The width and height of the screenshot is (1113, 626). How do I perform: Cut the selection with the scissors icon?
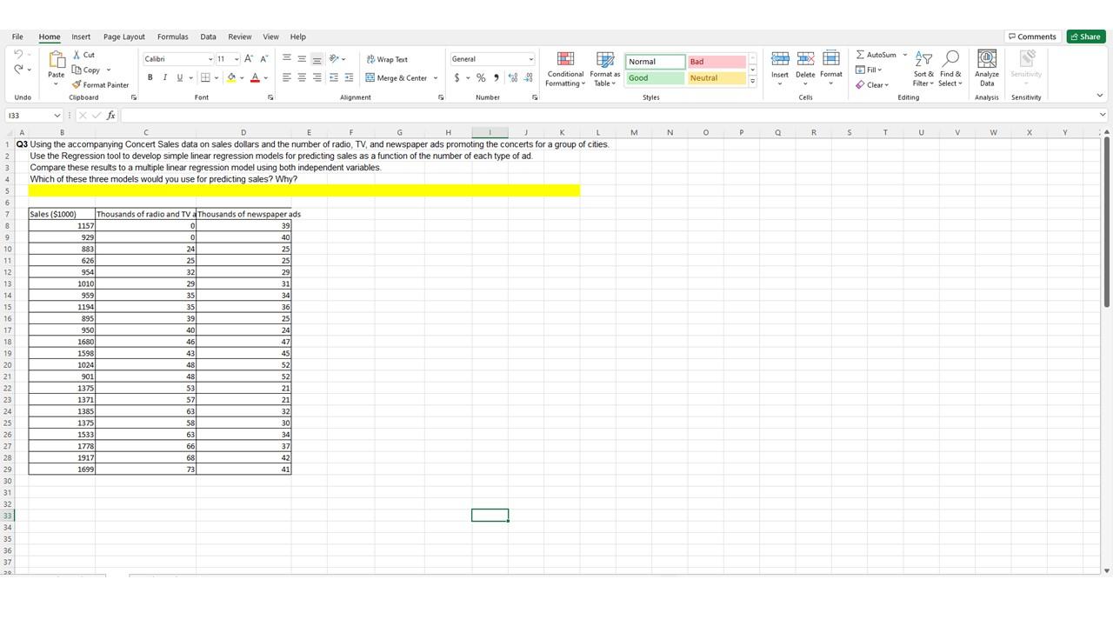tap(77, 55)
